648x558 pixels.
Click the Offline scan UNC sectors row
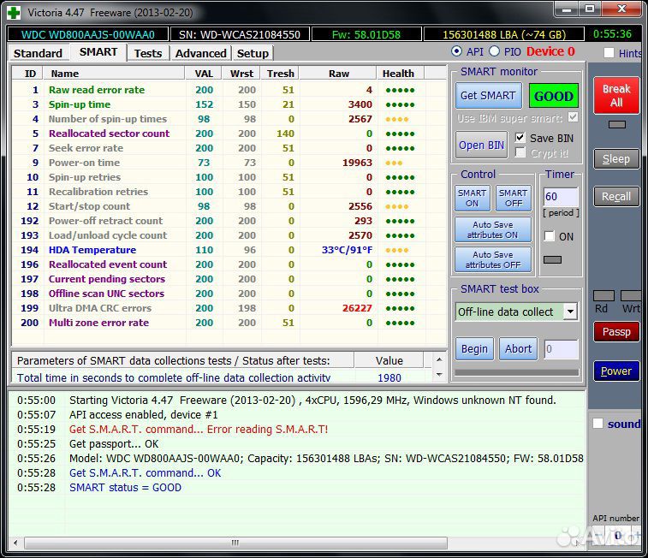coord(229,294)
